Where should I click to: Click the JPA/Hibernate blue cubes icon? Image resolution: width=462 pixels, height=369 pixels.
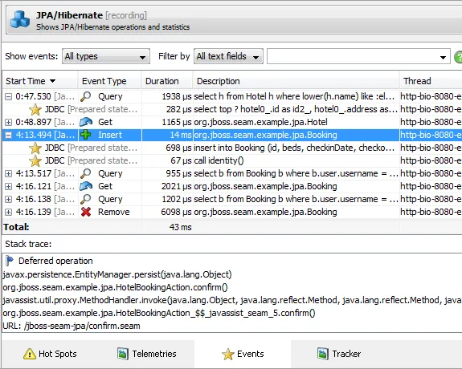coord(20,20)
